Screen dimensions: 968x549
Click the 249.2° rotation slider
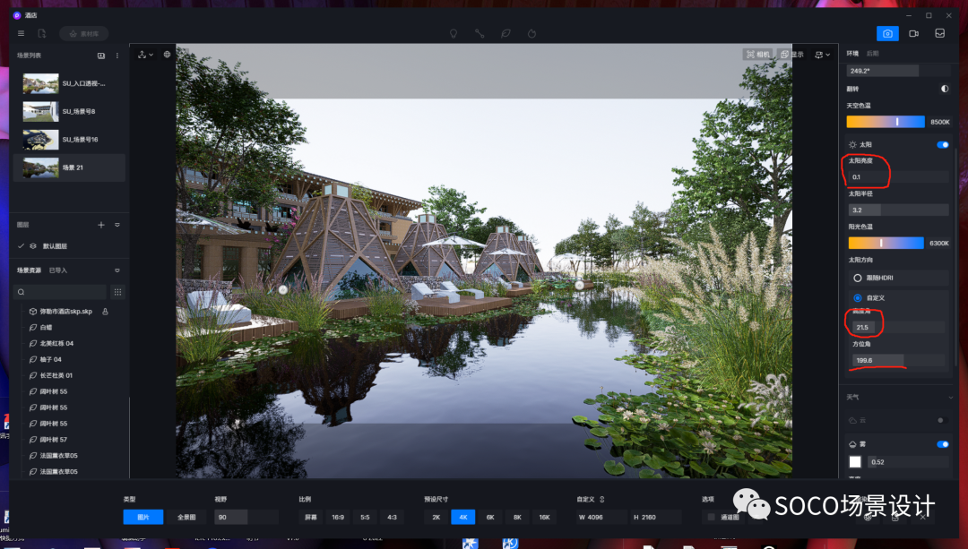pos(897,71)
